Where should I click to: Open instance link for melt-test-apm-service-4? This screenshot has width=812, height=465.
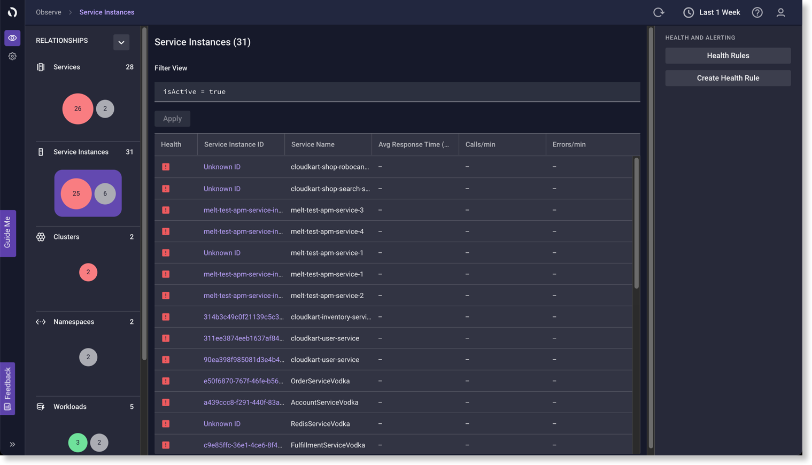click(x=243, y=231)
